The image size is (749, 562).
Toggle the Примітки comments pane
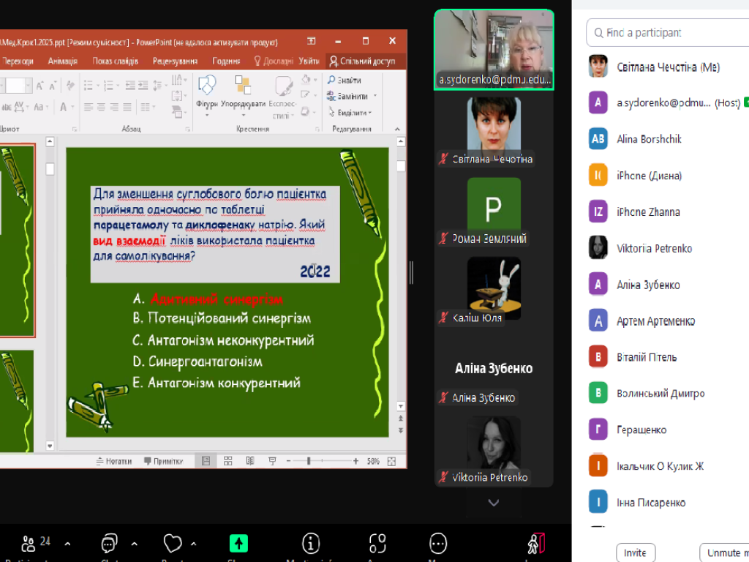pyautogui.click(x=163, y=461)
